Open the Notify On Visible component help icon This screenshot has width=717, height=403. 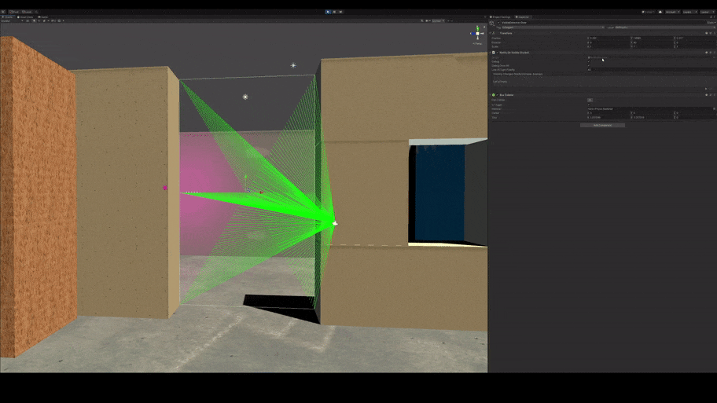coord(707,53)
